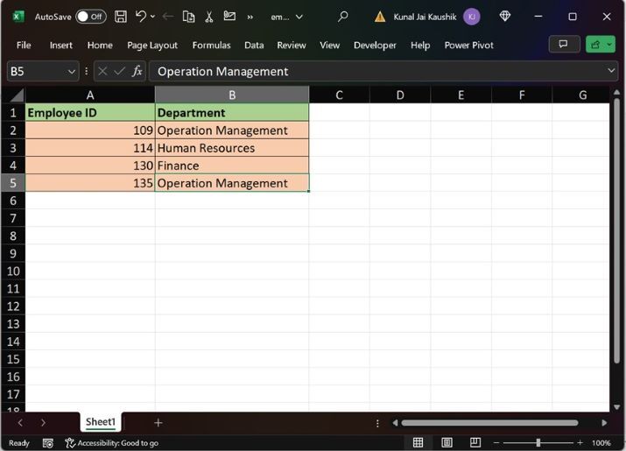Select row 5 header
Viewport: 626px width, 451px height.
(x=13, y=183)
